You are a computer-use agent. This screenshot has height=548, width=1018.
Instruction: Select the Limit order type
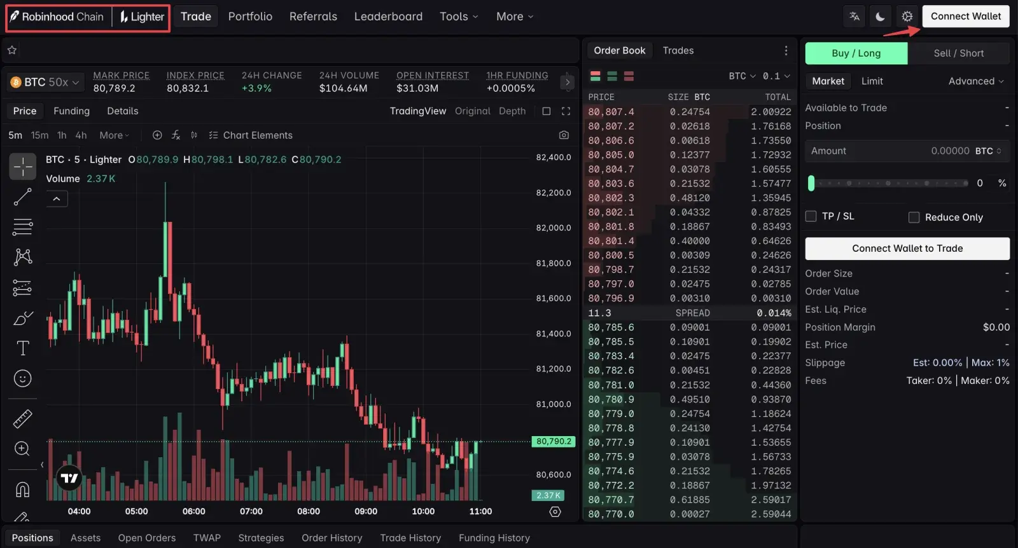click(872, 81)
